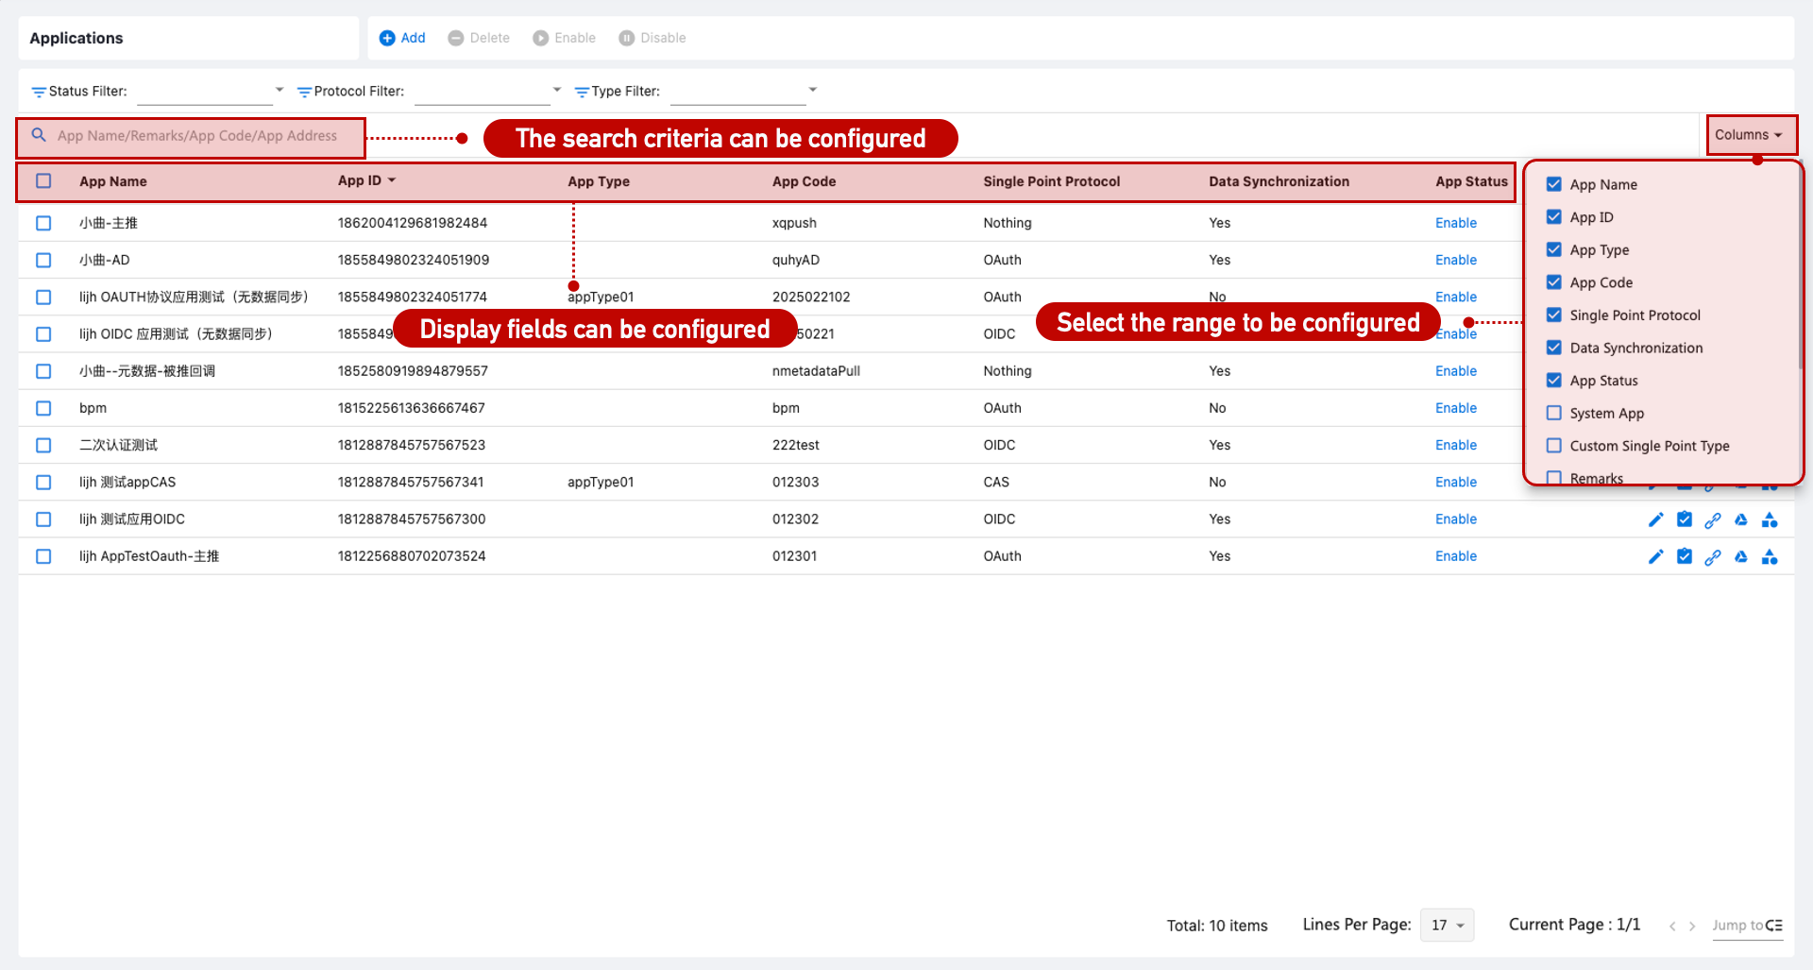Image resolution: width=1813 pixels, height=970 pixels.
Task: Click the shapes icon on lijh AppTestOauth-主推 row
Action: (x=1771, y=556)
